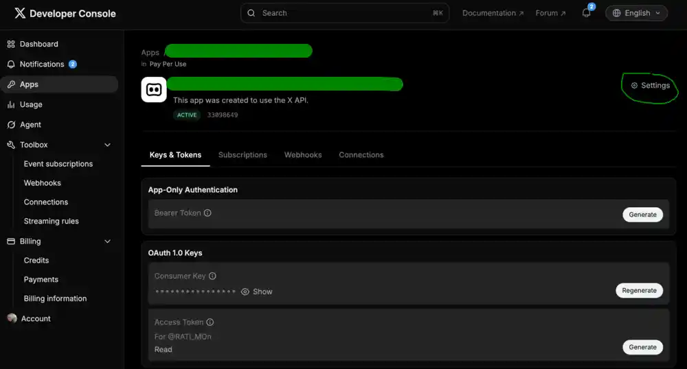The width and height of the screenshot is (687, 369).
Task: Click the Account avatar picture
Action: 12,318
